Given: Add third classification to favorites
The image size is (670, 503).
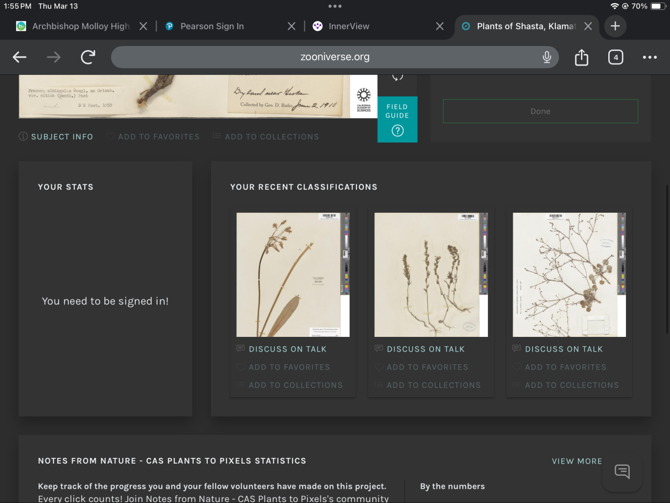Looking at the screenshot, I should [x=560, y=367].
